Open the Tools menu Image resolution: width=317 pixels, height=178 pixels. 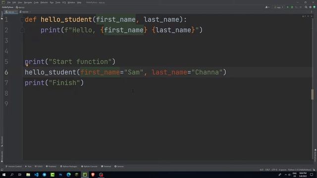point(58,2)
